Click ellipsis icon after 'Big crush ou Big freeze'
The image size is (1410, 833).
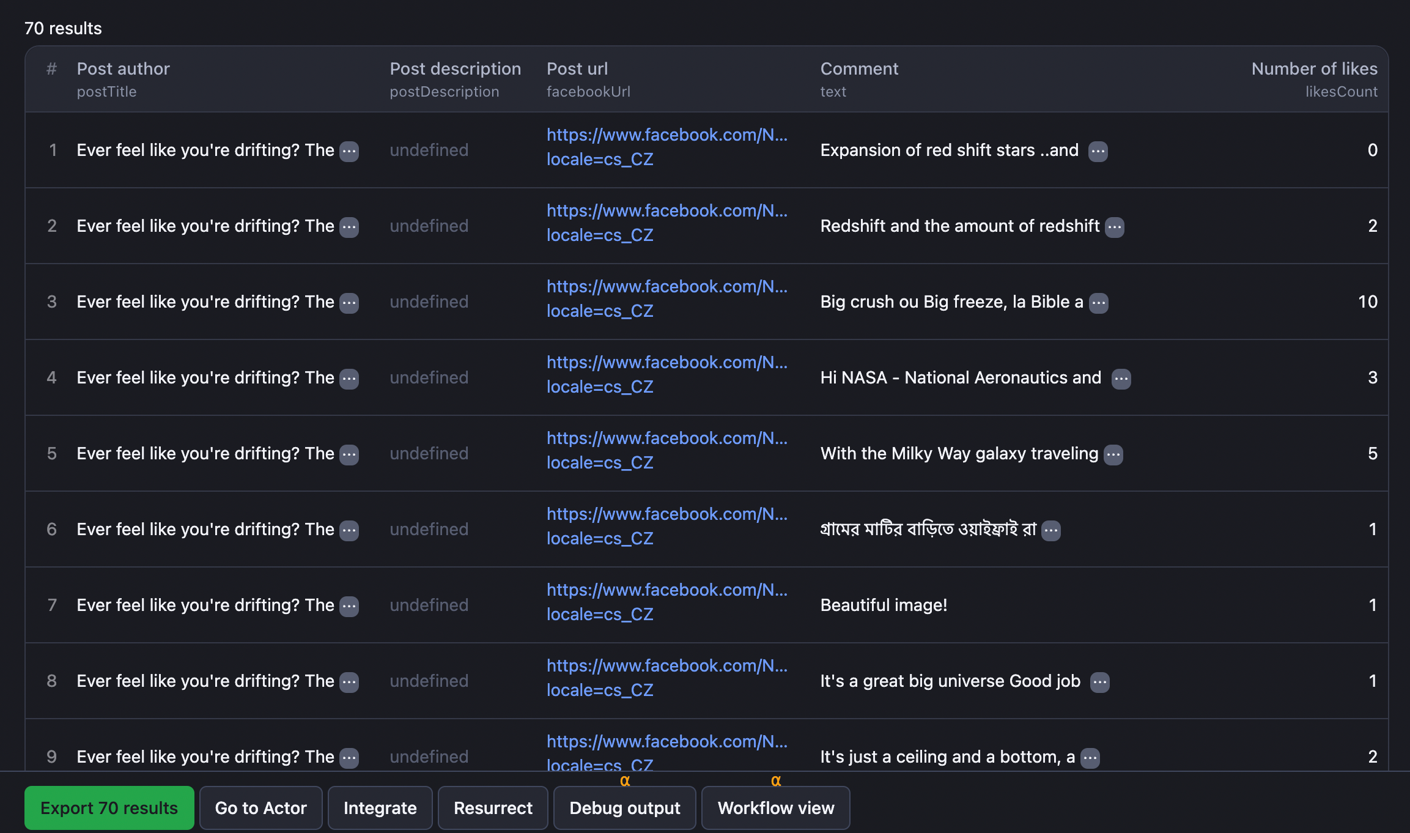(x=1098, y=303)
